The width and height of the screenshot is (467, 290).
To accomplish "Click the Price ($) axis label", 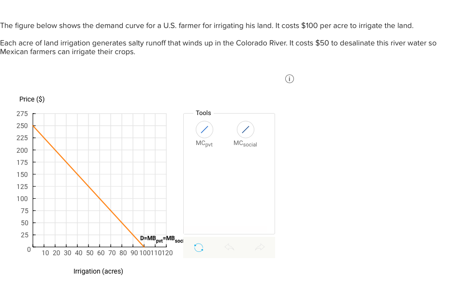I will click(32, 99).
